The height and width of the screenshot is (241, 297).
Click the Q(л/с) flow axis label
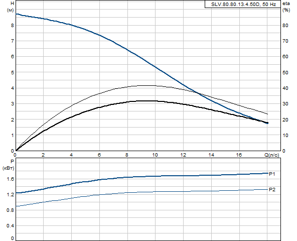(x=271, y=155)
